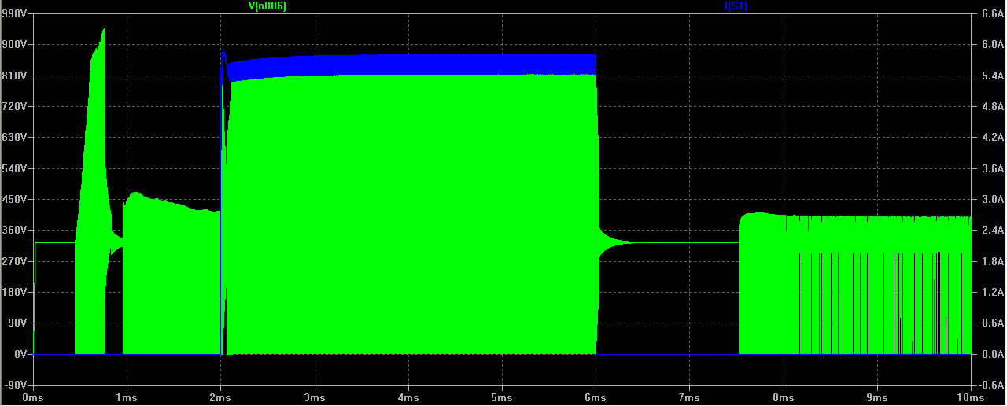Screen dimensions: 1007x406
Task: Click the 0.6A right axis label
Action: [991, 324]
